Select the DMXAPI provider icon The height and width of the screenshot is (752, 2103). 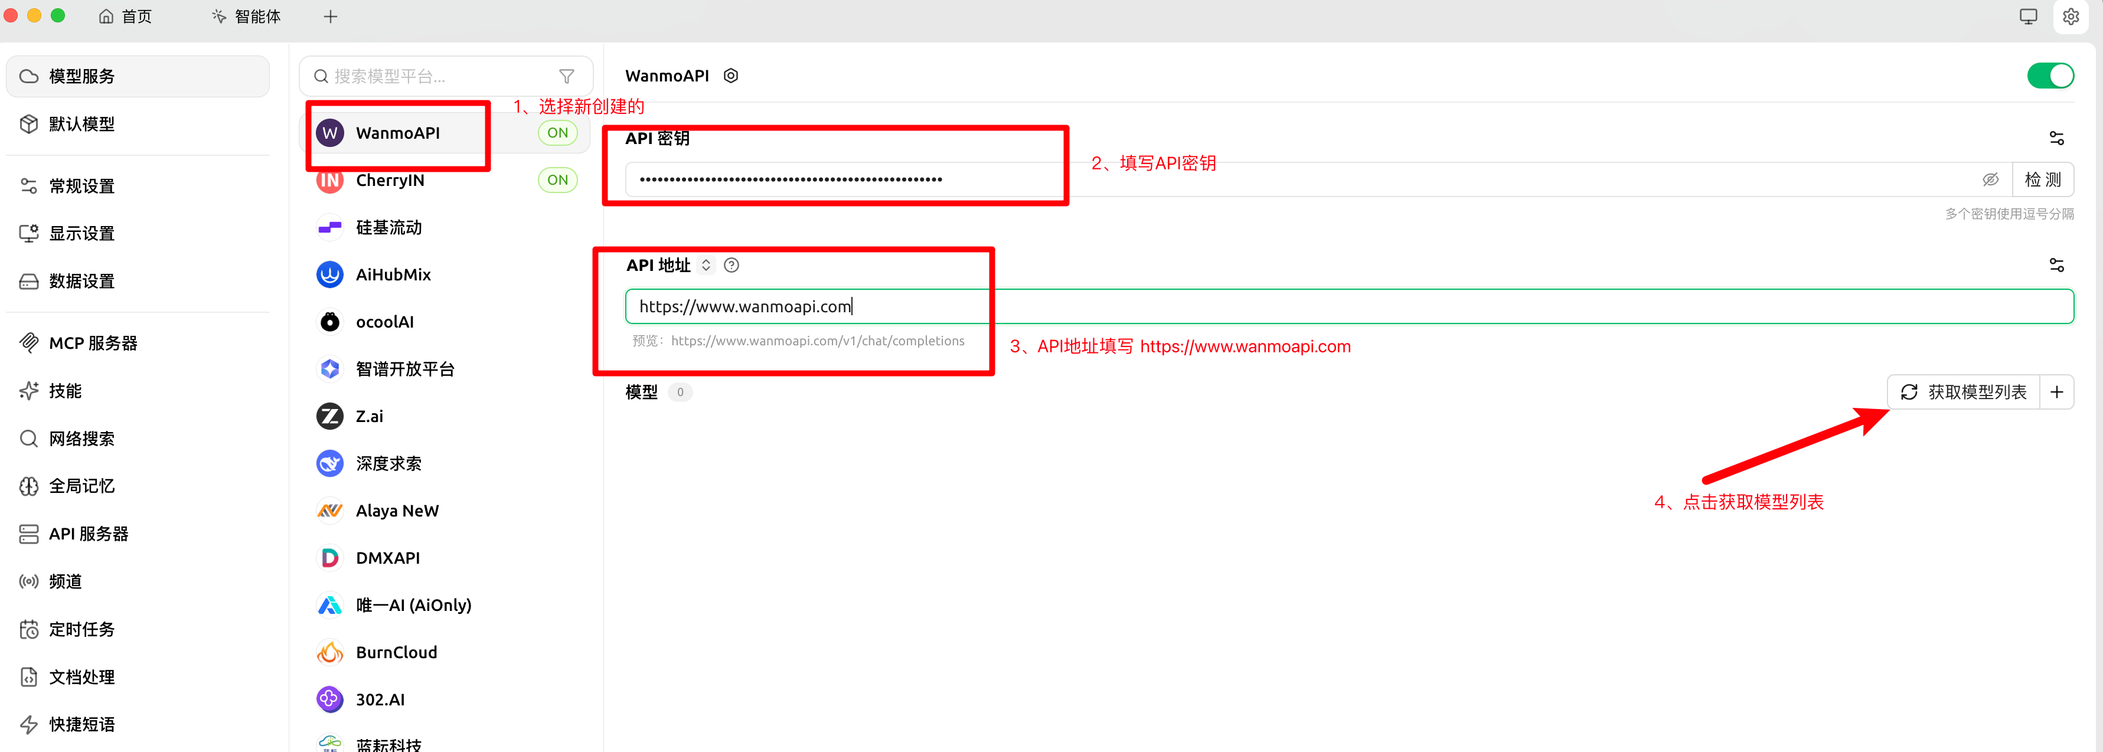pyautogui.click(x=330, y=558)
